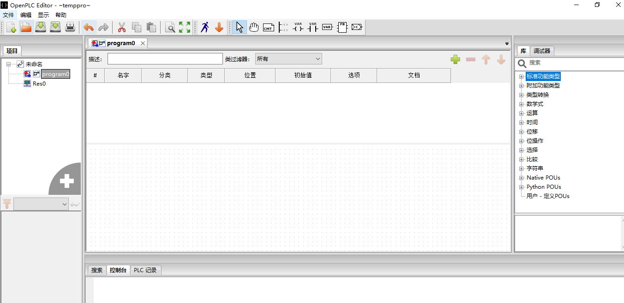
Task: Select the CMT comment tool
Action: click(x=268, y=27)
